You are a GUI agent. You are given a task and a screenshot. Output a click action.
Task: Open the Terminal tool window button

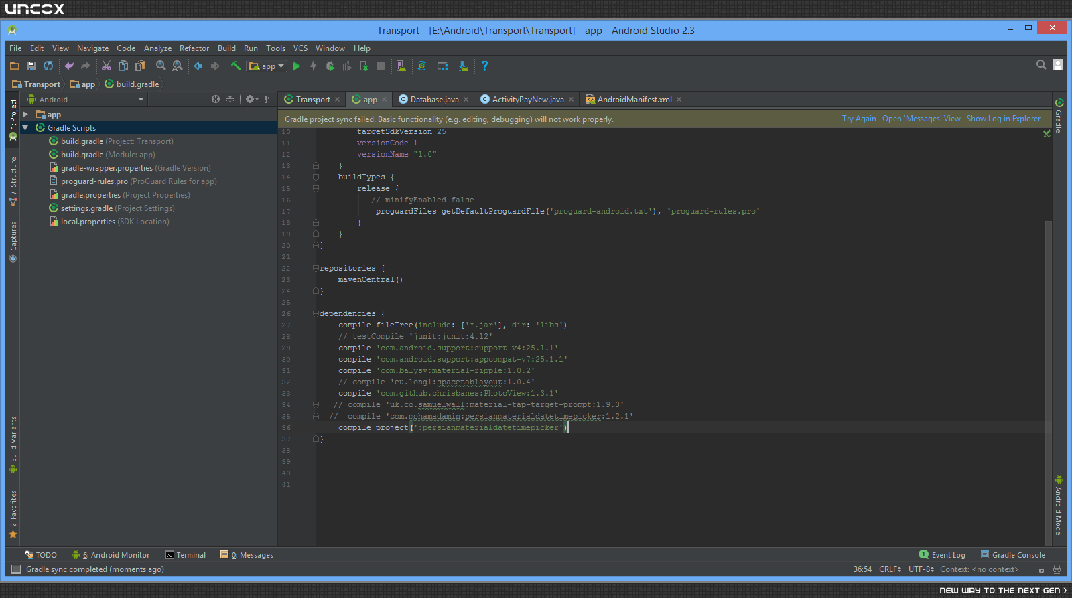coord(186,555)
